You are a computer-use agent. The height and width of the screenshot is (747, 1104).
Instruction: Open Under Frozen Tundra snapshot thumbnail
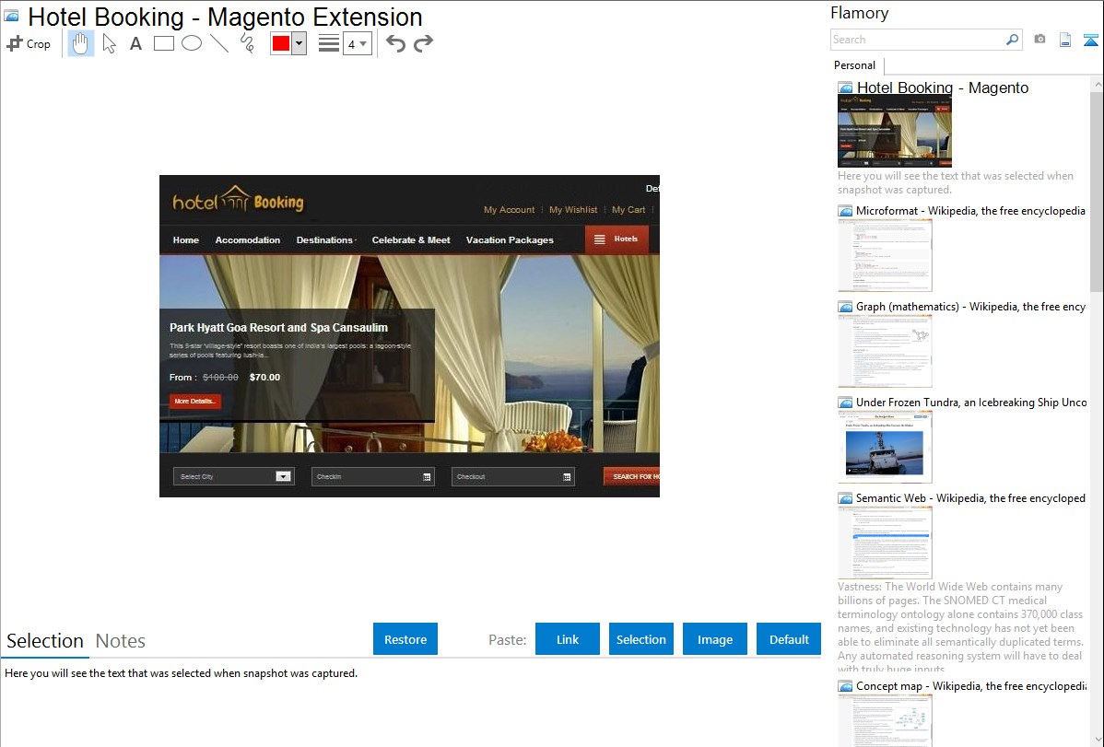885,447
